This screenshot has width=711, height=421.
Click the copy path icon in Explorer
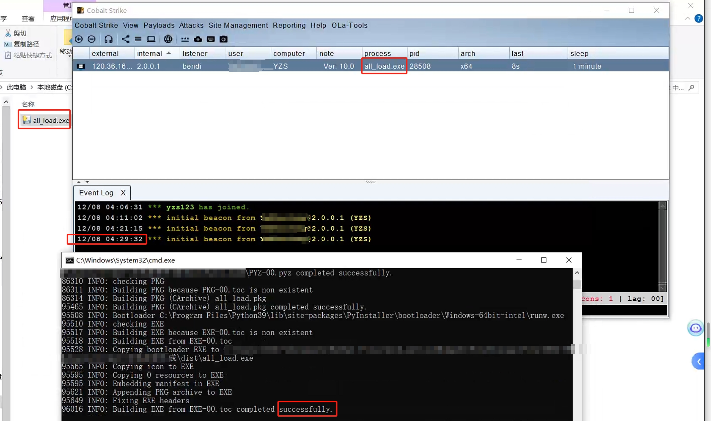(8, 44)
